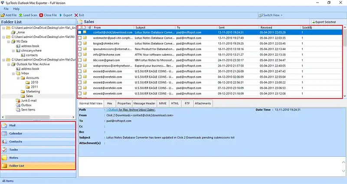Click the red Close File icon
The image size is (347, 184).
click(41, 15)
